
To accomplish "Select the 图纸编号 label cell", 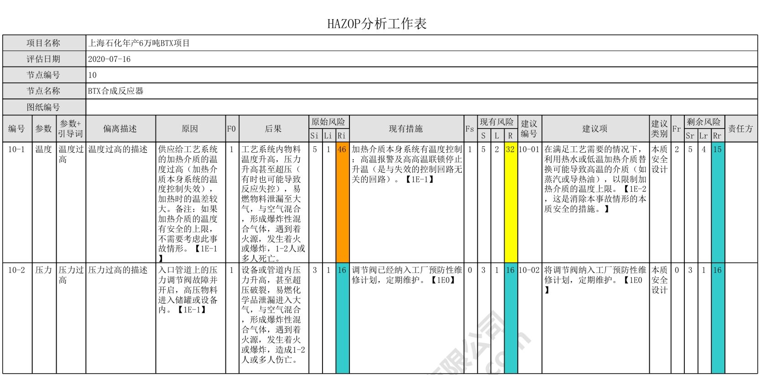I will (x=44, y=107).
